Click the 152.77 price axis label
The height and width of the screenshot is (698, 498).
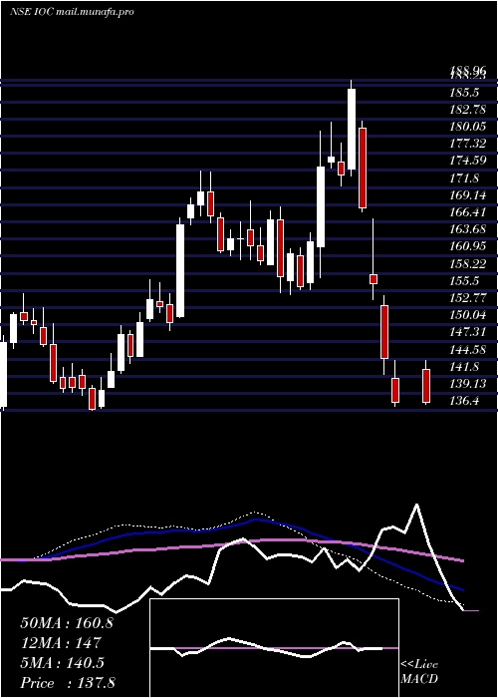(467, 298)
